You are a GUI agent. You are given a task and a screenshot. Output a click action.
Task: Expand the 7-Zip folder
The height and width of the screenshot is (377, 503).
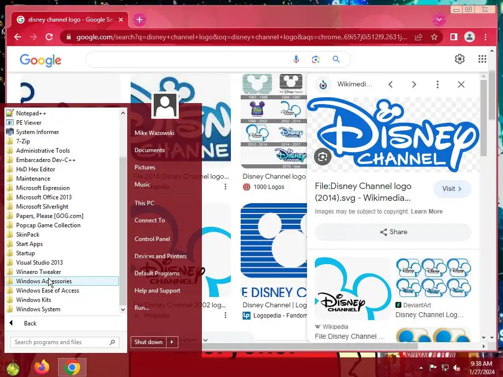pyautogui.click(x=62, y=141)
